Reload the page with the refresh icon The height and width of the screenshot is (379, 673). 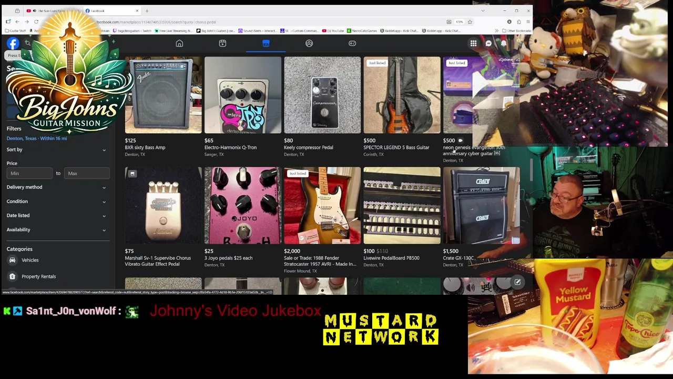click(36, 22)
